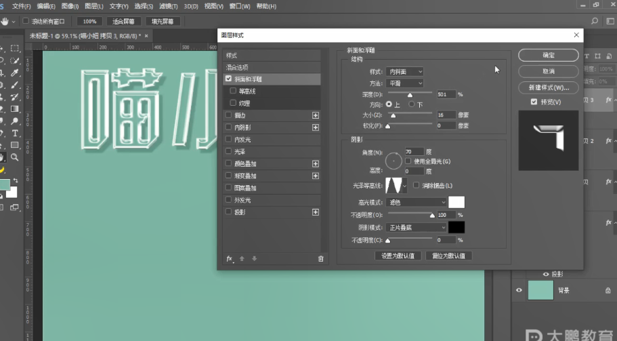Open the 滤镜 menu
The height and width of the screenshot is (341, 617).
click(167, 6)
